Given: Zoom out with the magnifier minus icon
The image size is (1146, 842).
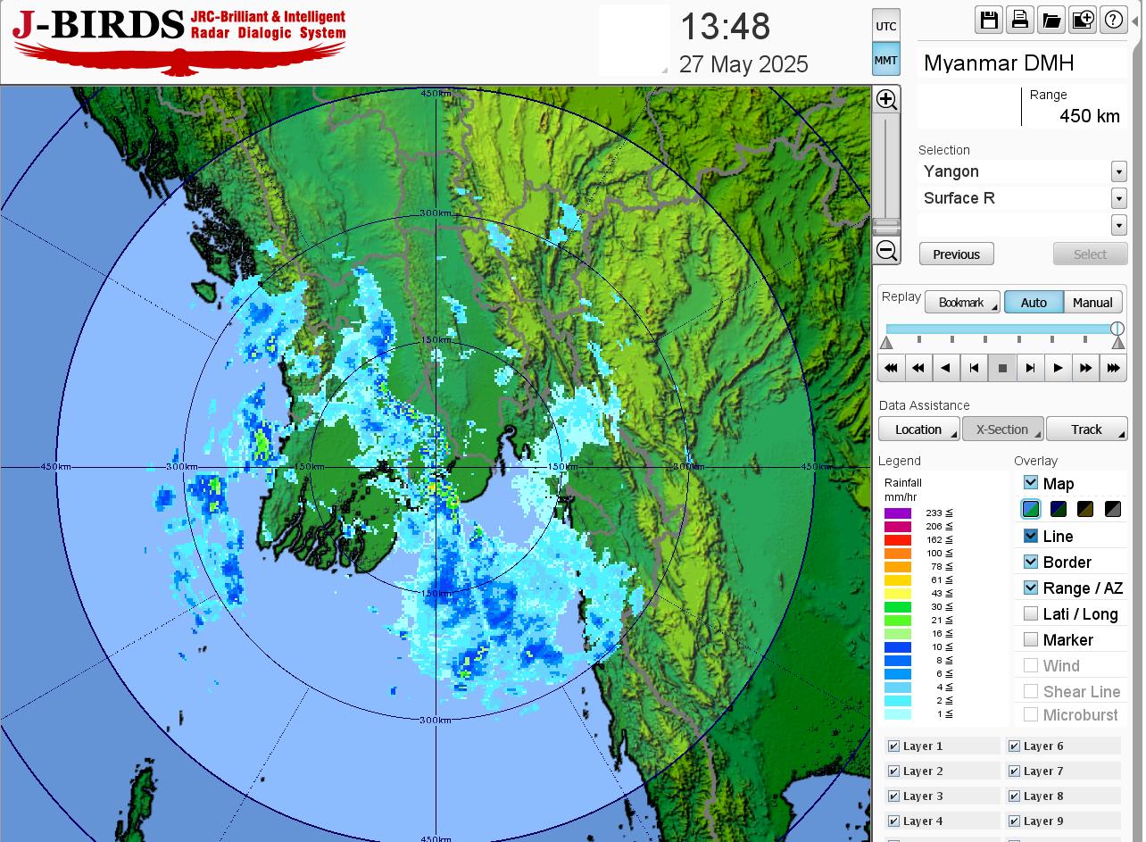Looking at the screenshot, I should (886, 250).
